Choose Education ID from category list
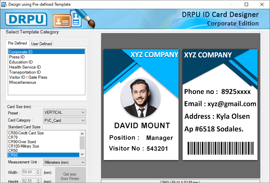270x183 pixels. point(47,62)
